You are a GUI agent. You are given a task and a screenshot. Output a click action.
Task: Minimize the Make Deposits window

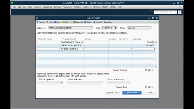click(x=149, y=18)
